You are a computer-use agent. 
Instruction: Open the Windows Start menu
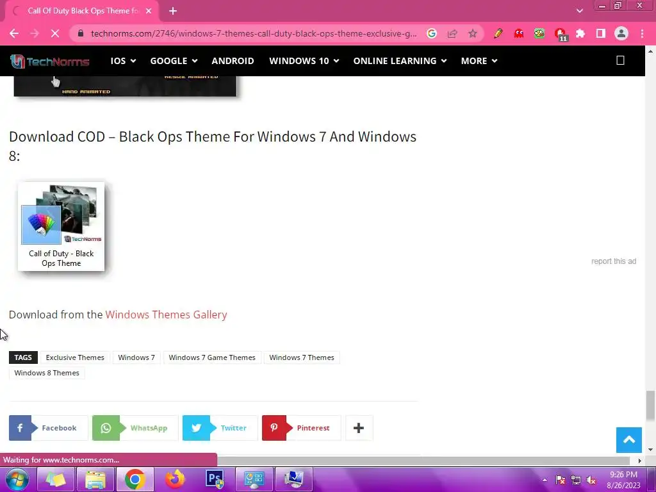(17, 479)
